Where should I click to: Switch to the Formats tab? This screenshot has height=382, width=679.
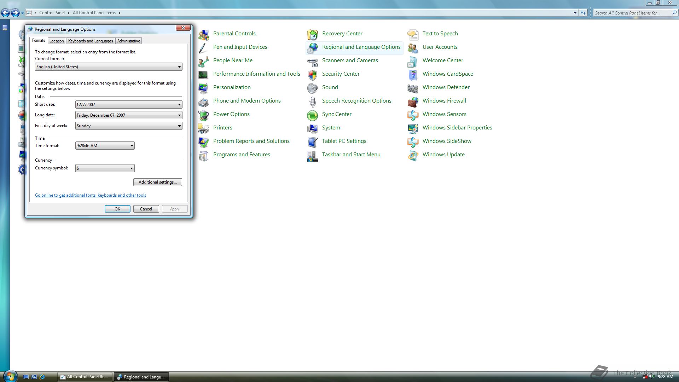pos(39,40)
